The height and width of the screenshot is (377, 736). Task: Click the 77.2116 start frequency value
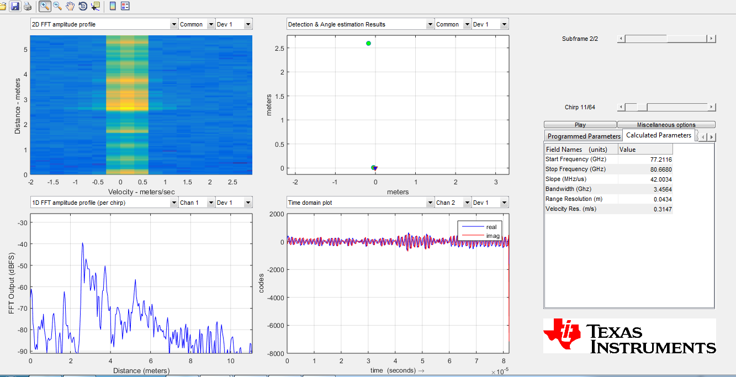(x=661, y=160)
